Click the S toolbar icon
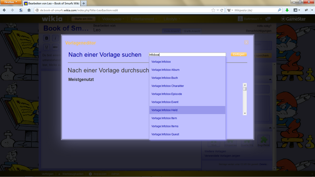The width and height of the screenshot is (315, 177). point(21,10)
